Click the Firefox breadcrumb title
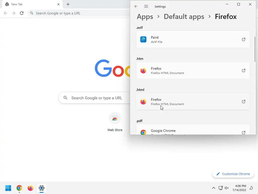Image resolution: width=258 pixels, height=194 pixels. point(226,17)
